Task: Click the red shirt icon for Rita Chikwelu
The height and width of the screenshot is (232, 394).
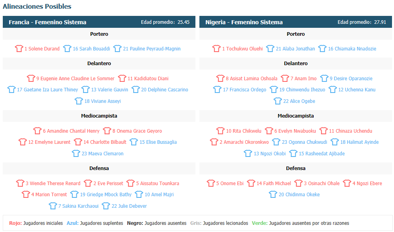Action: click(220, 131)
